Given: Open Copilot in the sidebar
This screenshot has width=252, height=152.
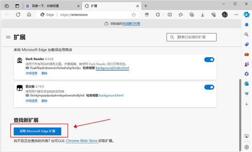Looking at the screenshot, I should (247, 15).
